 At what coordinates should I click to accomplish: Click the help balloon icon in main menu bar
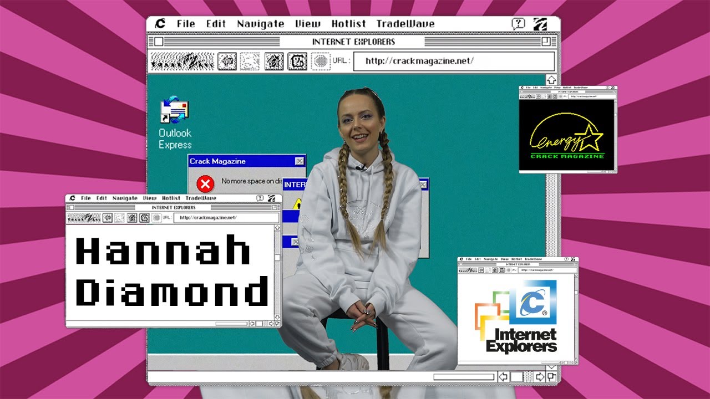click(518, 24)
